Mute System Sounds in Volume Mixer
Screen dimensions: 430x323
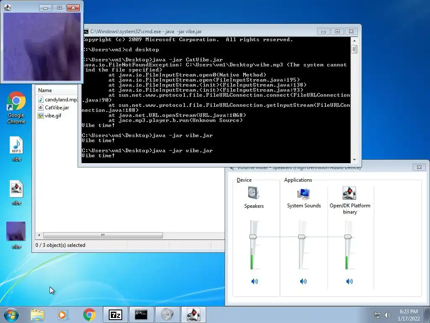tap(303, 281)
